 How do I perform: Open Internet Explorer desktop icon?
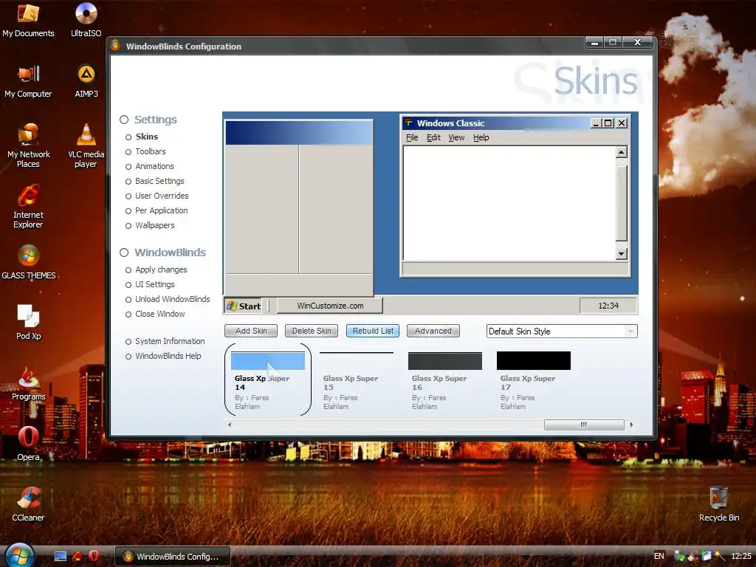tap(28, 207)
